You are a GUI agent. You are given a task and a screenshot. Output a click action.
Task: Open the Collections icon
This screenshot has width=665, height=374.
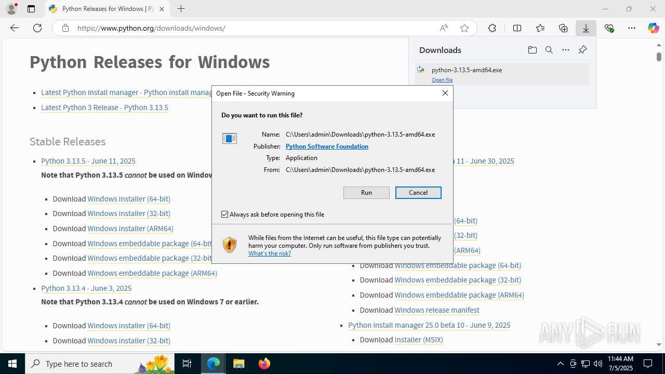563,28
